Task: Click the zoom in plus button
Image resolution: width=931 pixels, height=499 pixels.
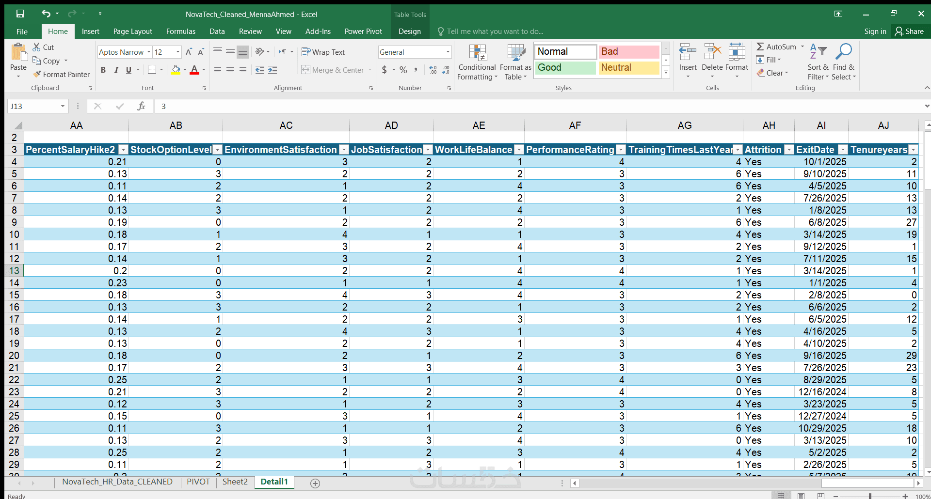Action: pyautogui.click(x=905, y=496)
